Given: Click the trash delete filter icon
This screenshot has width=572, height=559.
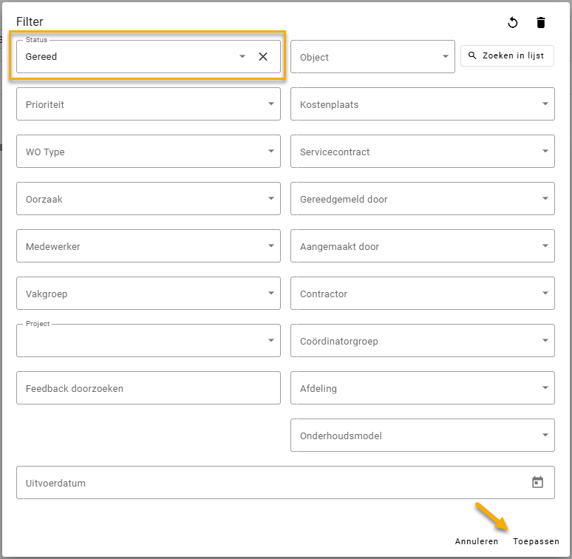Looking at the screenshot, I should click(541, 23).
